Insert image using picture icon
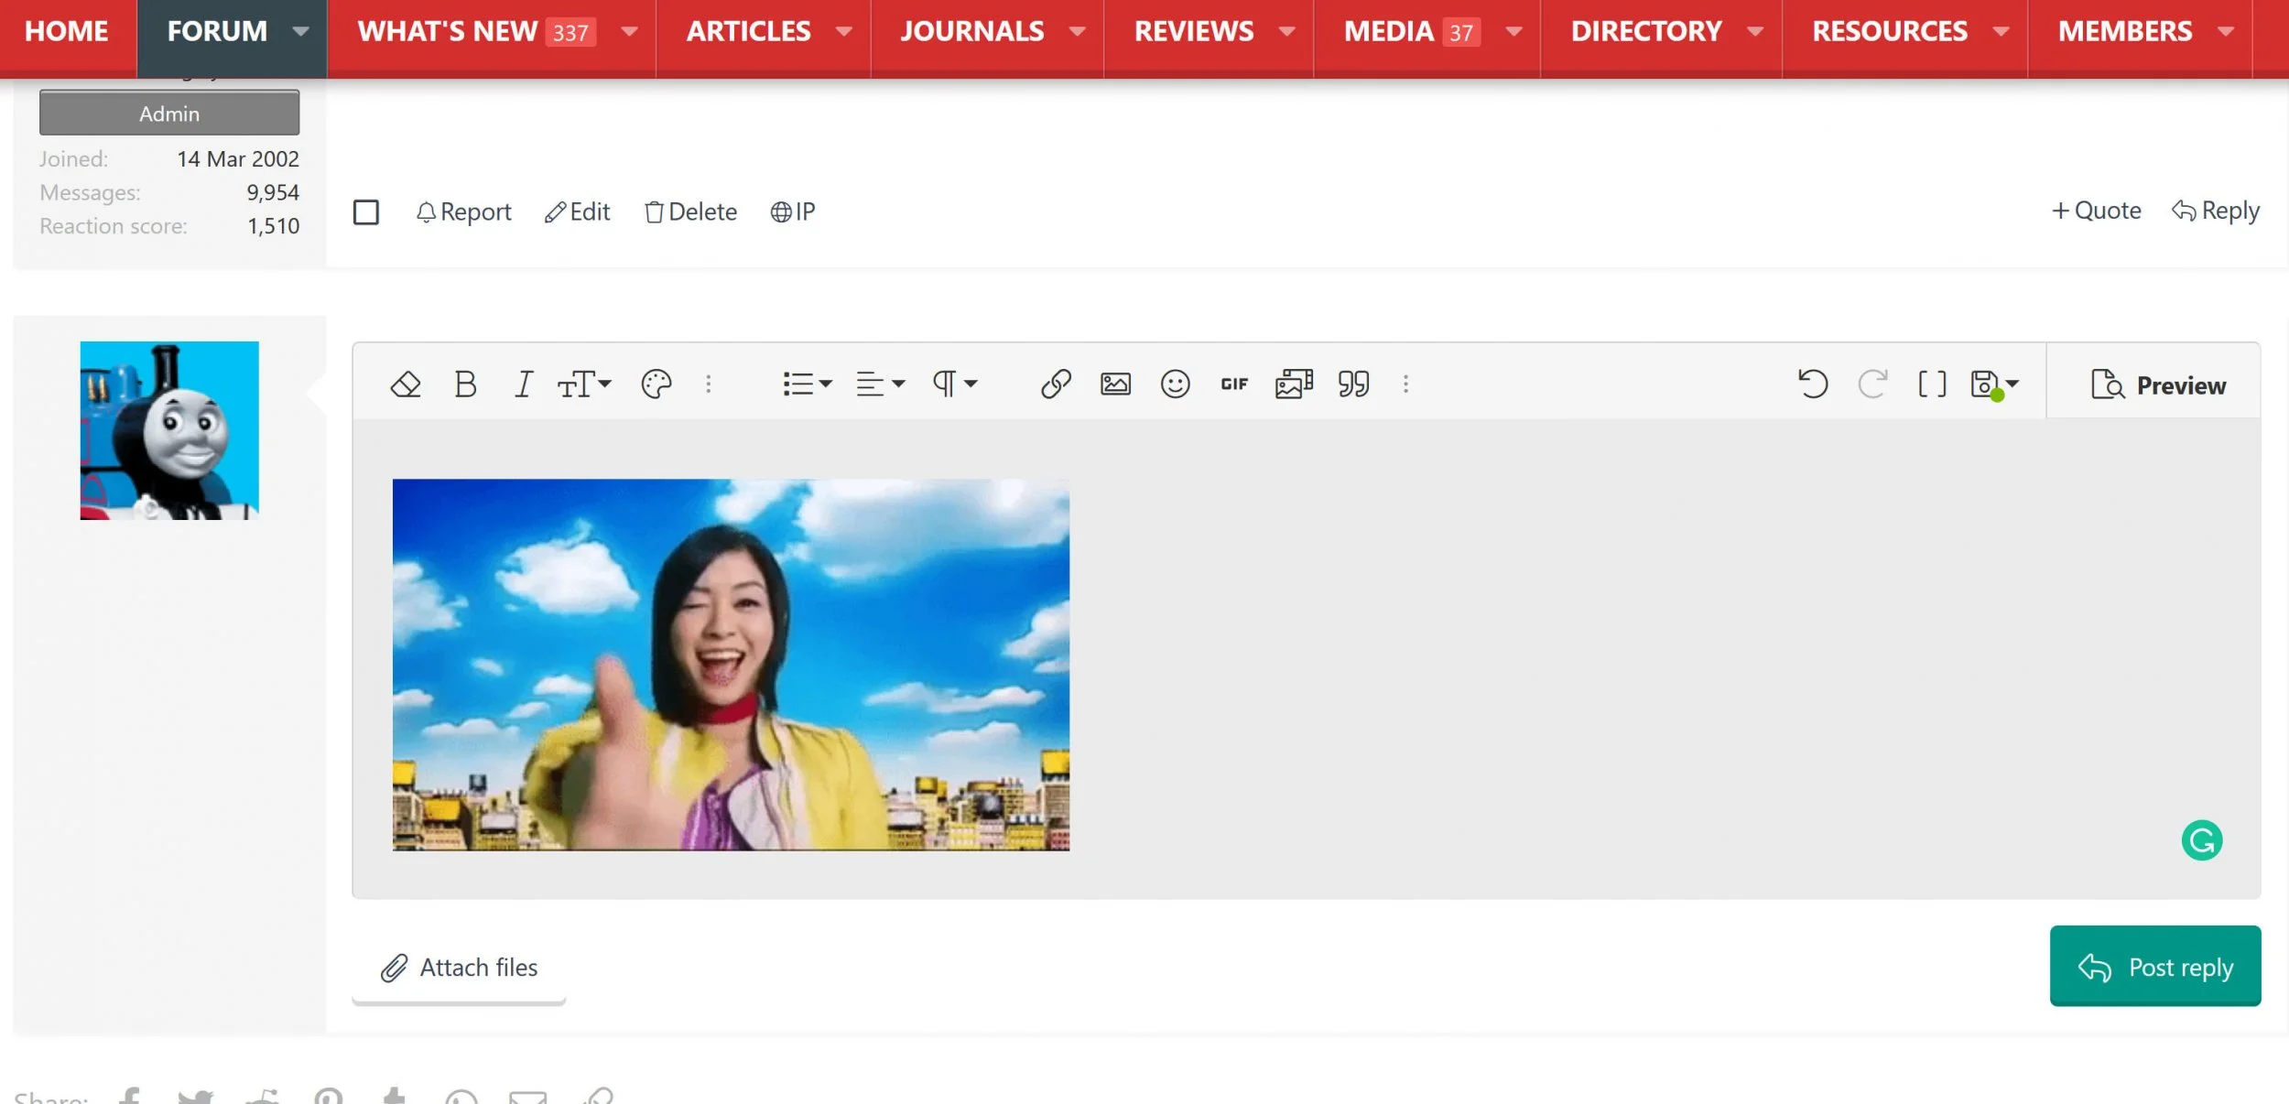Viewport: 2289px width, 1104px height. click(1115, 384)
